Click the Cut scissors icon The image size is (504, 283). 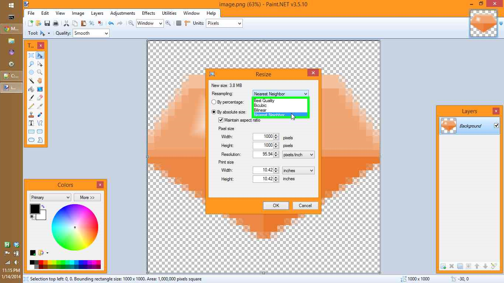click(x=66, y=23)
